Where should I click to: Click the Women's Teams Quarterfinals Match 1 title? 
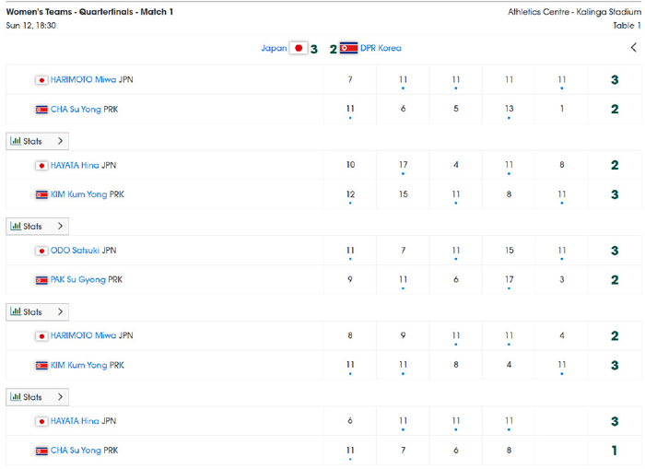pos(89,12)
